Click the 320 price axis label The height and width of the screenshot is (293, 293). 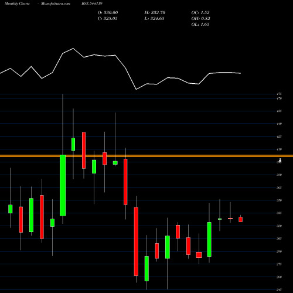[x=279, y=226]
